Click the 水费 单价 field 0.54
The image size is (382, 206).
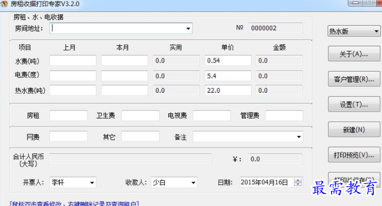tap(228, 61)
